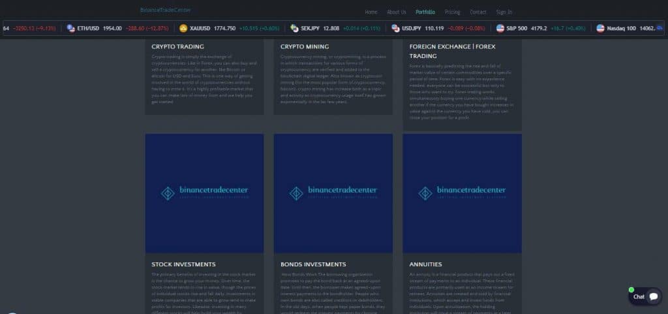Click the Stock Investments heading

click(x=183, y=264)
